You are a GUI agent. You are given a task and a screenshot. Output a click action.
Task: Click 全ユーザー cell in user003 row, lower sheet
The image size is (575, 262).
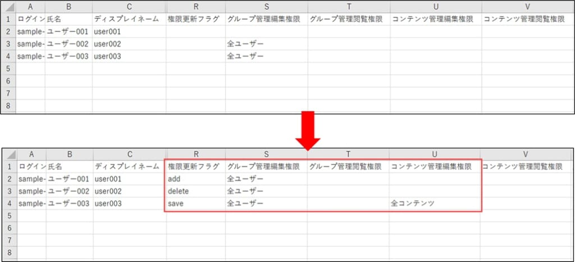pos(266,203)
